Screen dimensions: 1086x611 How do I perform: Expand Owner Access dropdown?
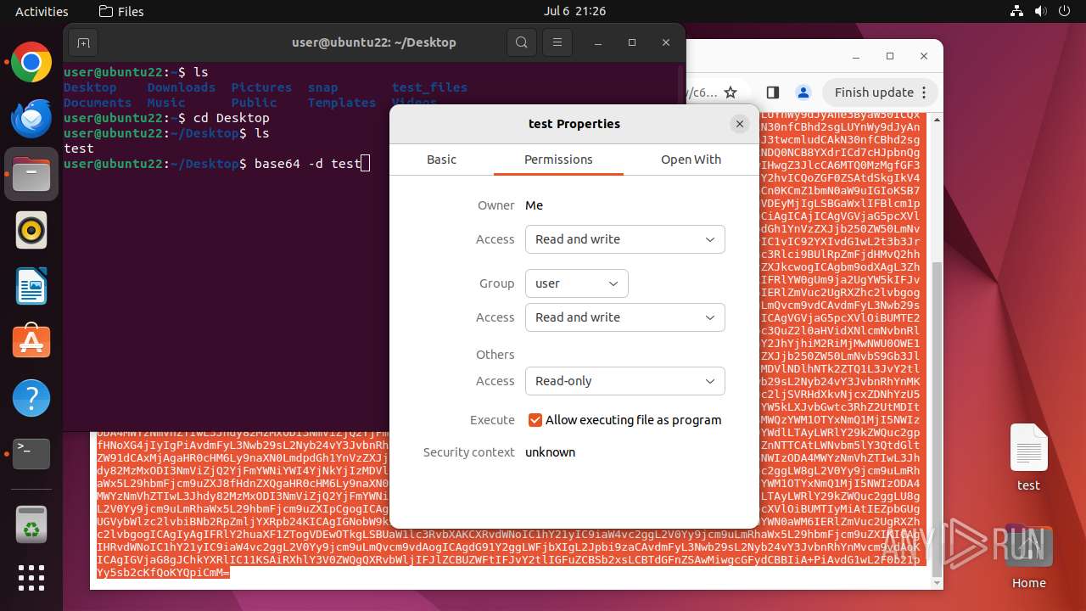coord(625,239)
